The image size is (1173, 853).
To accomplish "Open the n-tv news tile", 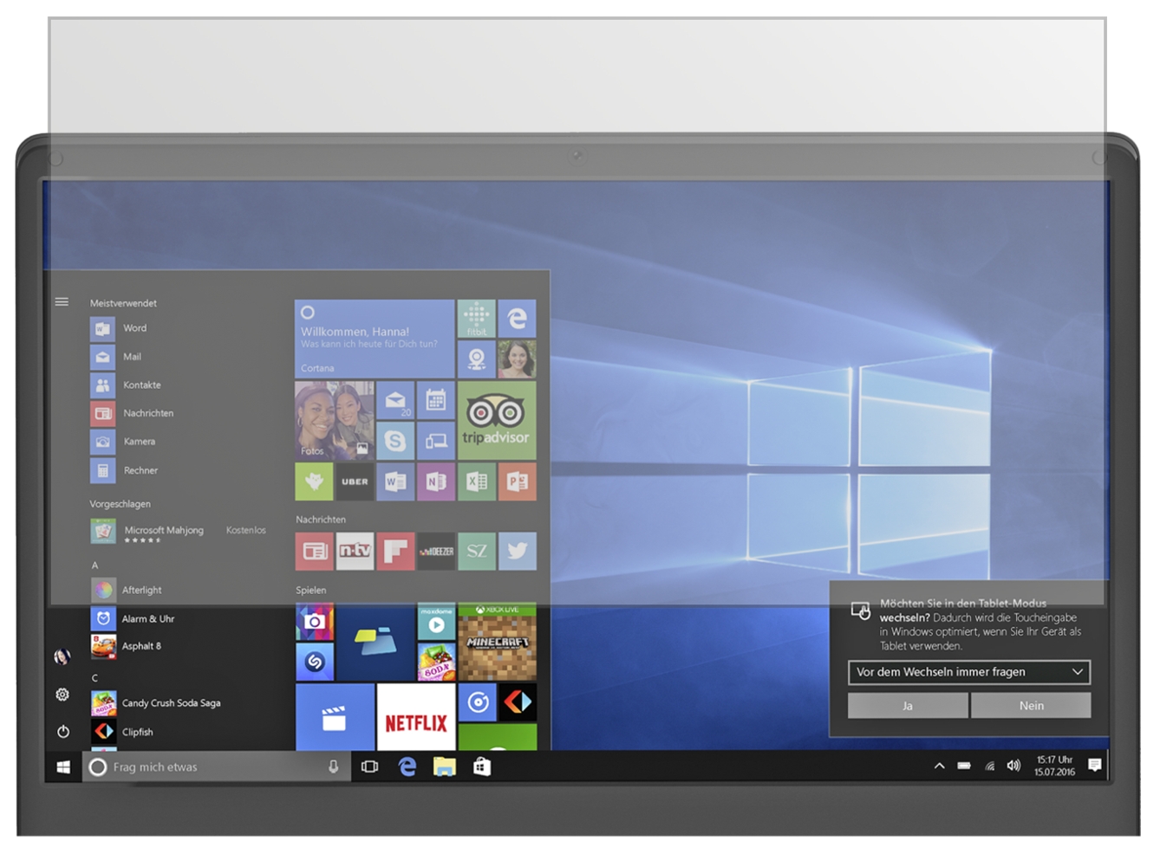I will [355, 551].
